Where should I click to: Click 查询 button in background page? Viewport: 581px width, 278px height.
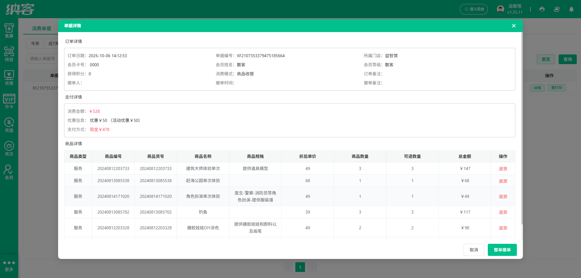coord(568,59)
